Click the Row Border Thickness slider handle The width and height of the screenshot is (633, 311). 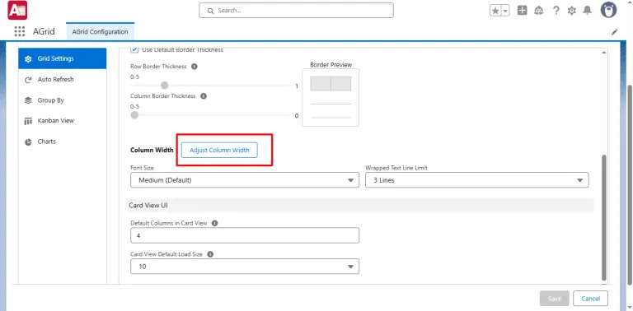[x=164, y=86]
